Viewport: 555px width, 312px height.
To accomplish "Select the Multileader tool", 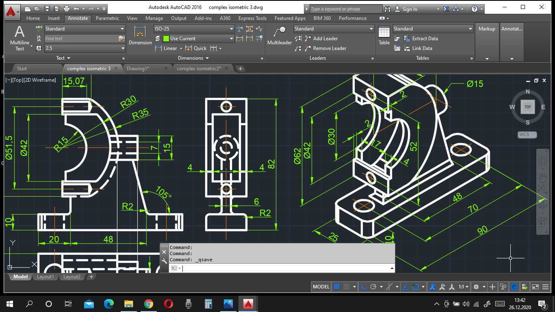I will [280, 36].
